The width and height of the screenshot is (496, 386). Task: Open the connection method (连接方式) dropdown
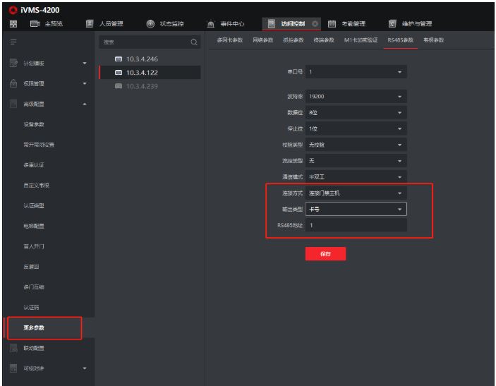tap(356, 193)
